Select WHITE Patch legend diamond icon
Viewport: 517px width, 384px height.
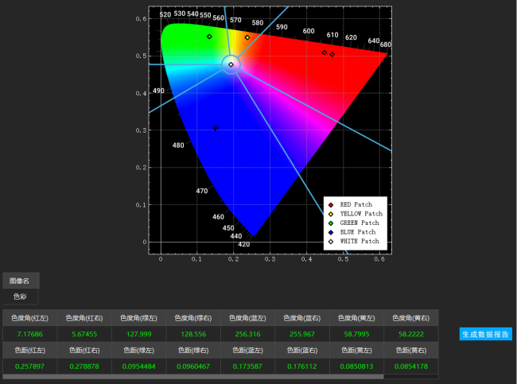click(331, 241)
